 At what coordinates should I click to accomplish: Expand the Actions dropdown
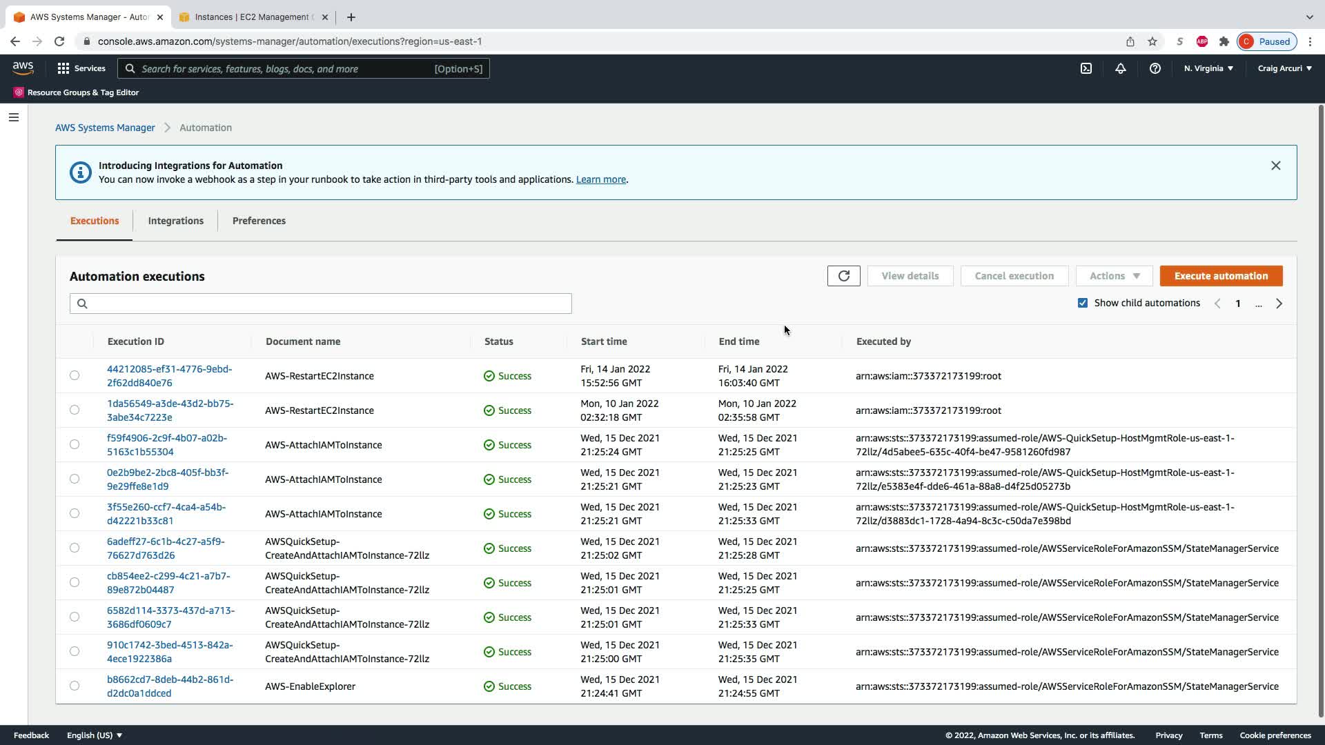(1114, 276)
